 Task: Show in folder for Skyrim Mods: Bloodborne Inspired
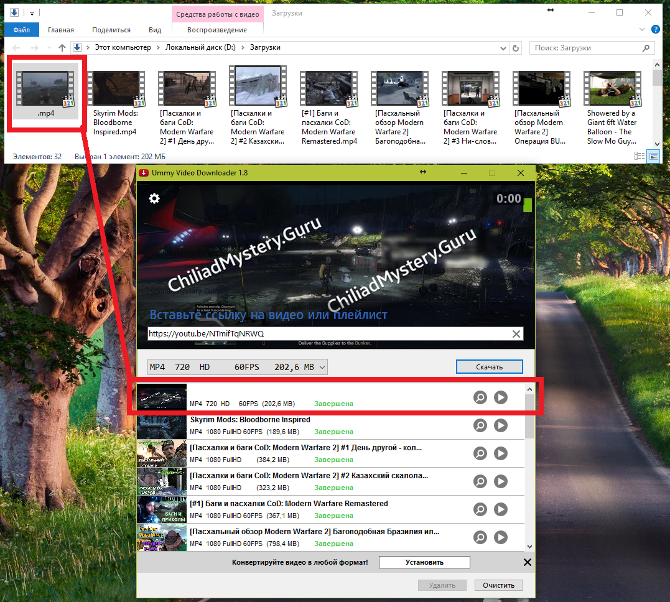(x=480, y=425)
